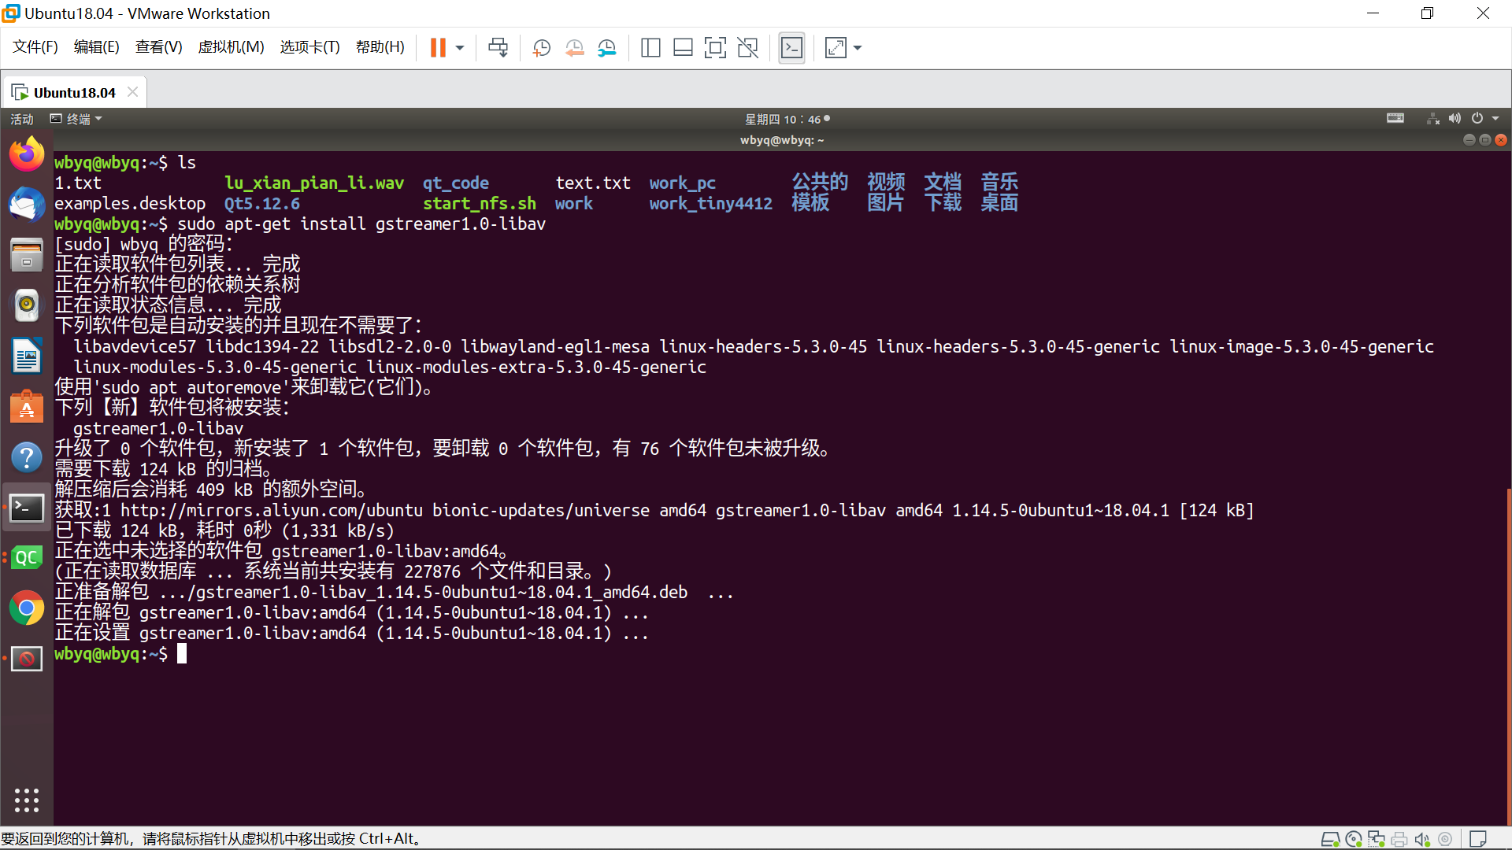The width and height of the screenshot is (1512, 850).
Task: Revert to previous snapshot icon
Action: [x=574, y=48]
